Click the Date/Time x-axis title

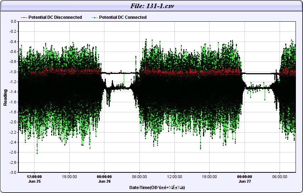pos(157,188)
